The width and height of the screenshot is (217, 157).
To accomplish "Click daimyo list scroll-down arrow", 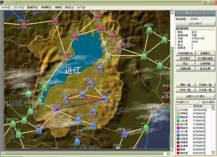I will tap(213, 153).
